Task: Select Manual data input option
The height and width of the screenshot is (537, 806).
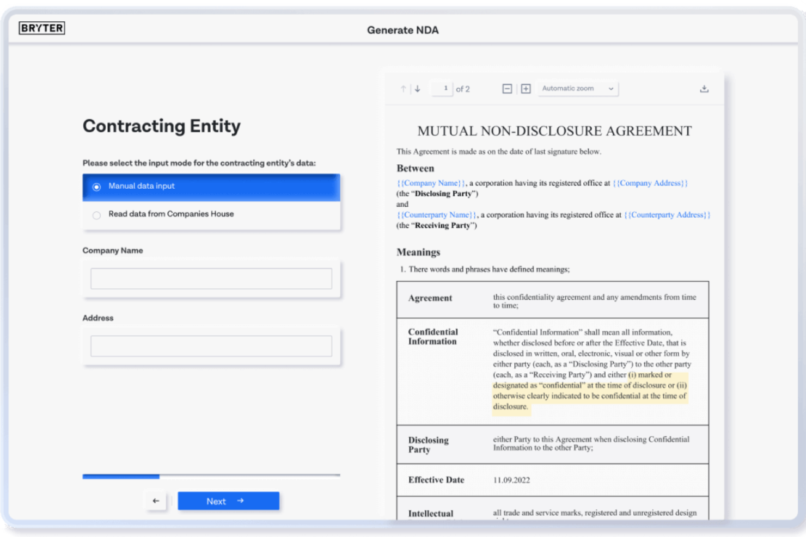Action: point(211,187)
